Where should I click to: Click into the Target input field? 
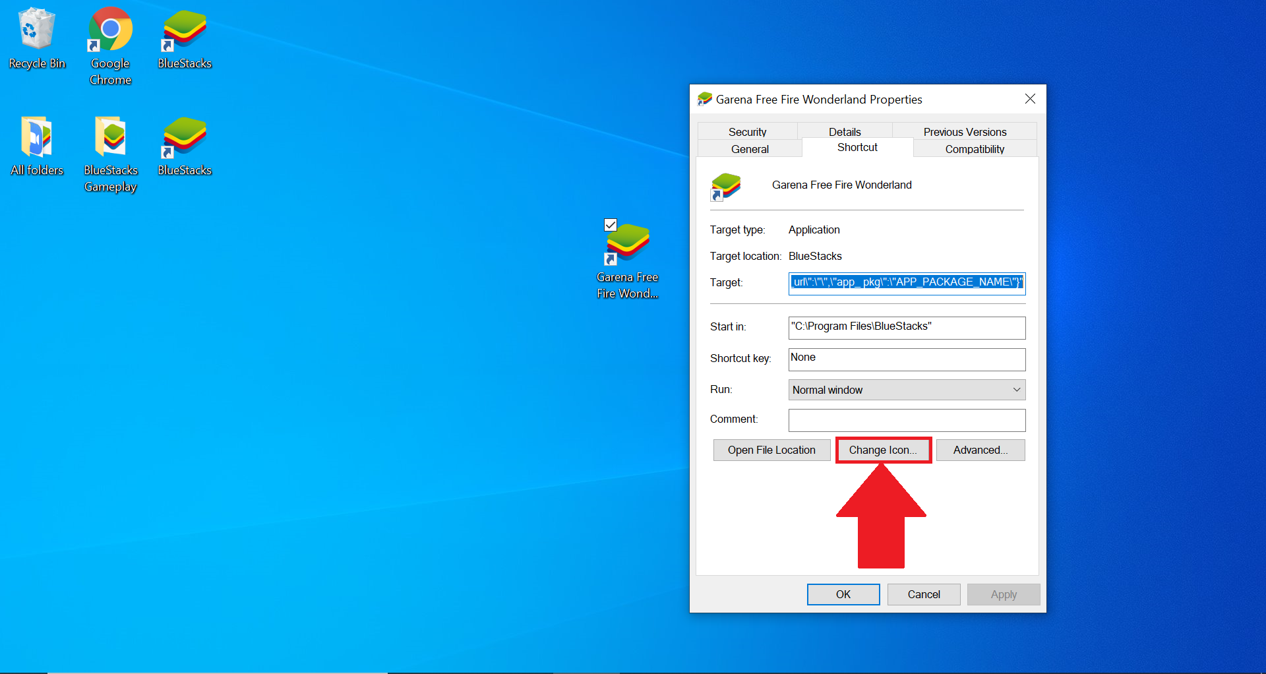pyautogui.click(x=907, y=283)
